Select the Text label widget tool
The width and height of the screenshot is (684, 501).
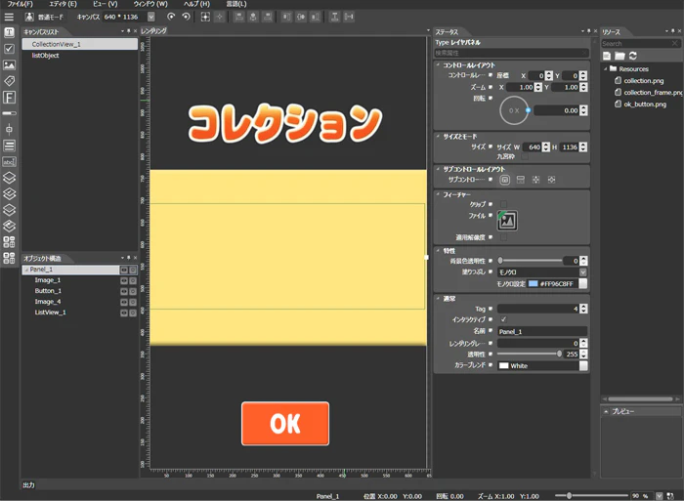9,32
